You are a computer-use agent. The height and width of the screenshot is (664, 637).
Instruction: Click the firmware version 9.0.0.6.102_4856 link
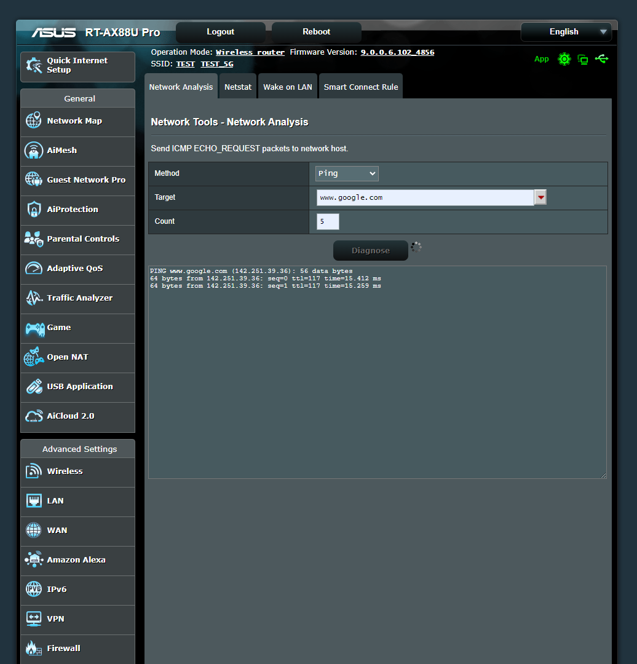pyautogui.click(x=397, y=52)
